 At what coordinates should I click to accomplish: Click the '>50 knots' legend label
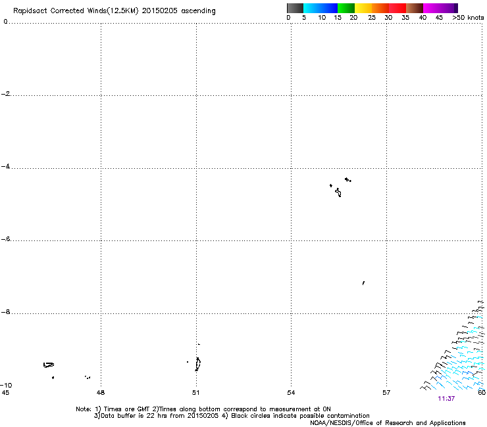[468, 18]
